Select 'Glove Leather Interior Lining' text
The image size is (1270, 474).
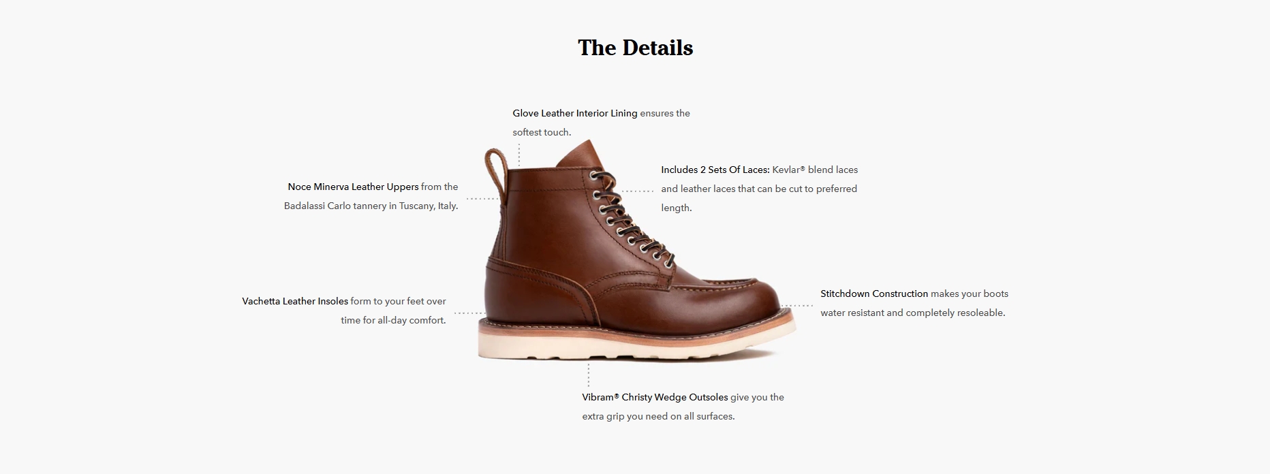(575, 113)
